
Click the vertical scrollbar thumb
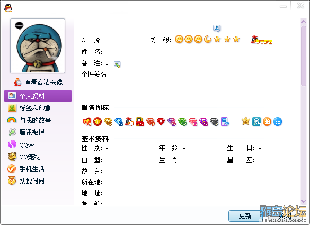[x=304, y=56]
